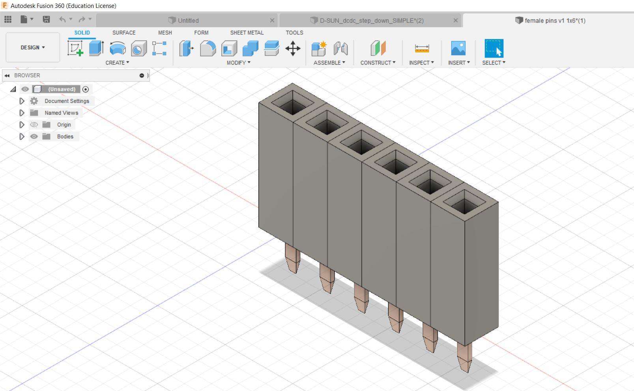Save the design with floppy icon
The height and width of the screenshot is (391, 634).
(x=46, y=19)
